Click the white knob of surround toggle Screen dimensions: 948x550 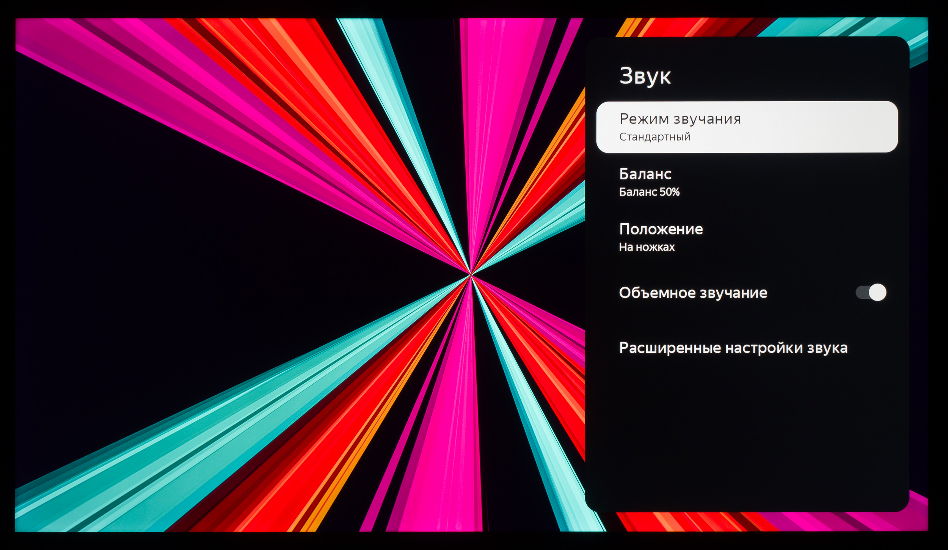pos(877,292)
